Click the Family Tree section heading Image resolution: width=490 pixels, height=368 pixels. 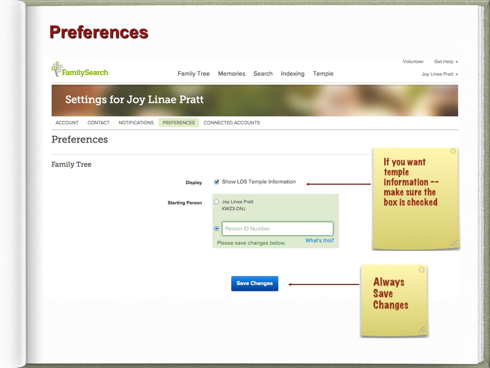coord(71,164)
